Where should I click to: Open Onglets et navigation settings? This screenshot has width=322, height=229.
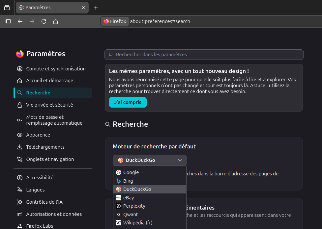pyautogui.click(x=53, y=159)
